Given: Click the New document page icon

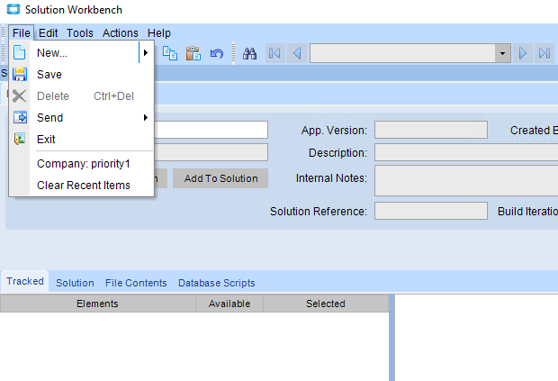Looking at the screenshot, I should (x=20, y=52).
